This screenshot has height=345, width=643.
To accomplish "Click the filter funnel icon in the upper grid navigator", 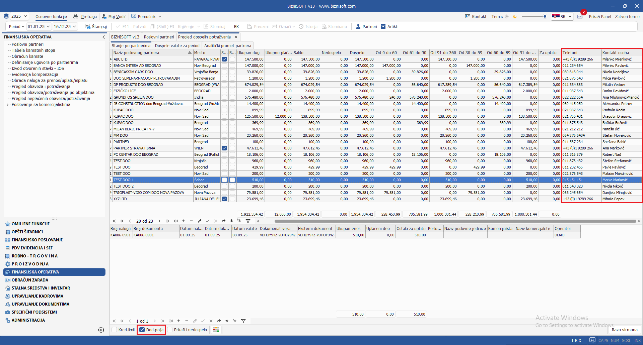I will [248, 221].
